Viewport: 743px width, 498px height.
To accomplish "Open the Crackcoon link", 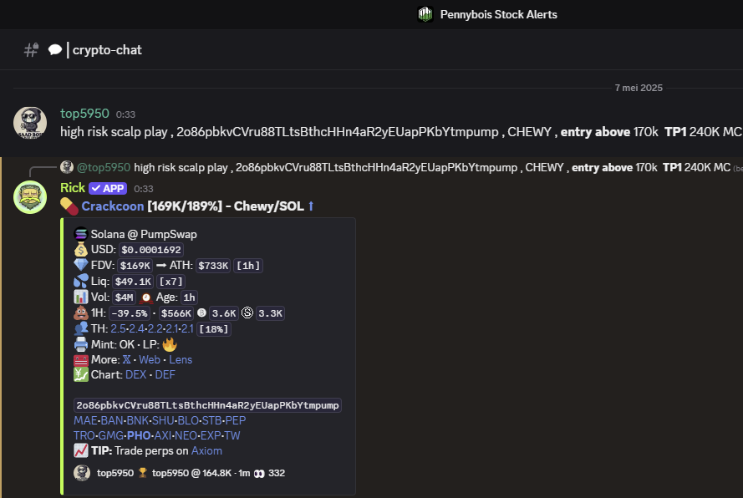I will tap(113, 206).
